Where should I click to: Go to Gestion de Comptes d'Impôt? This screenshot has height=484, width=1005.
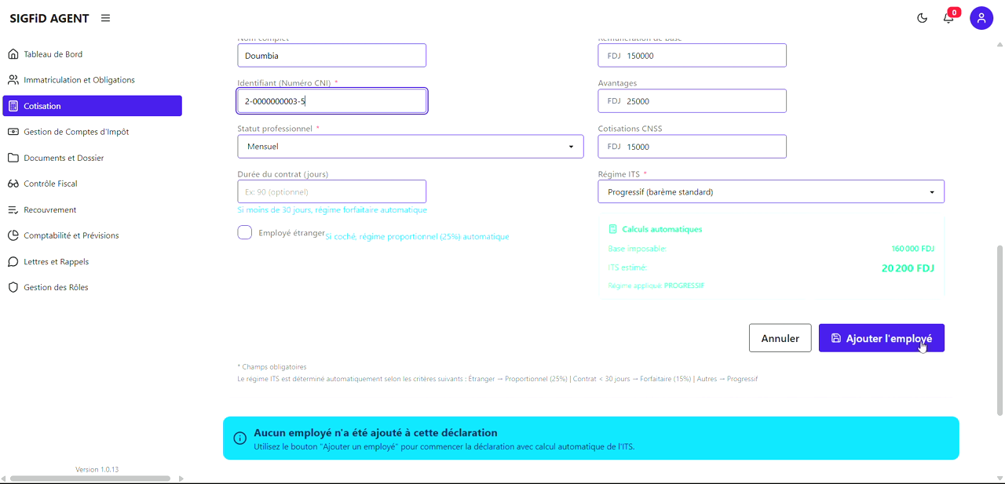pyautogui.click(x=76, y=132)
